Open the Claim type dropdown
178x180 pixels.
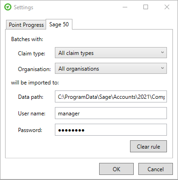111,53
